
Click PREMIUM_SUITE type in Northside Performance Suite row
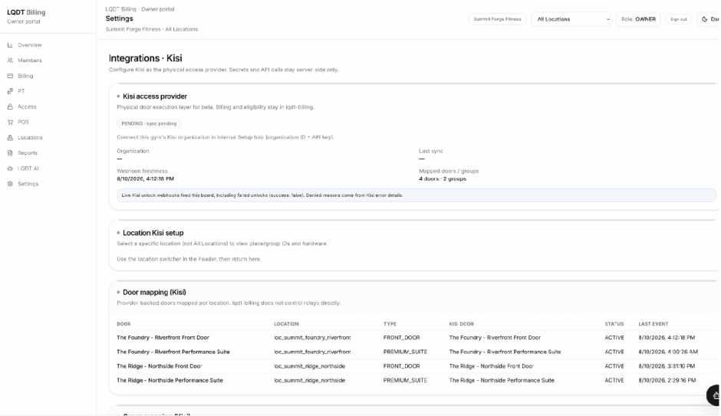405,380
